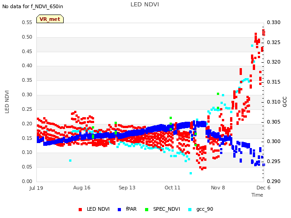Click the green SPEC_NDVI legend swatch
The image size is (291, 218).
(146, 209)
